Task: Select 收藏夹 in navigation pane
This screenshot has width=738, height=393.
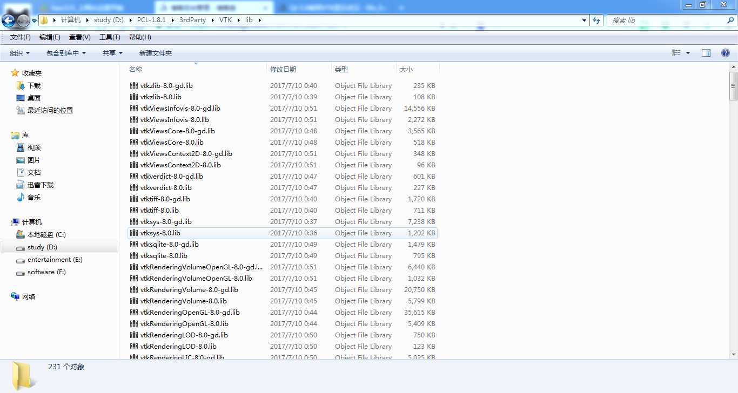Action: [32, 73]
